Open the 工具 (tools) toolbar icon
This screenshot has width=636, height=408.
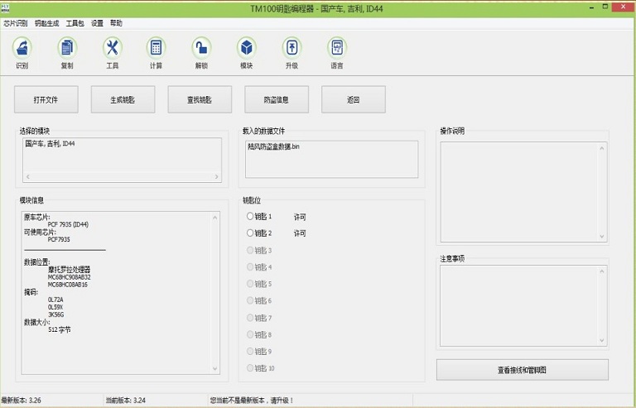tap(113, 52)
